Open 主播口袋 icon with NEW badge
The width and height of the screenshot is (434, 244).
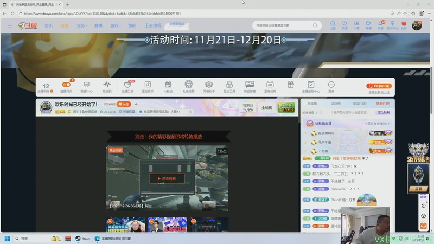click(x=127, y=87)
